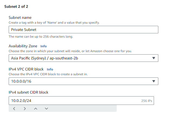The image size is (191, 114).
Task: Click the Availability Zone dropdown arrow
Action: click(x=154, y=58)
